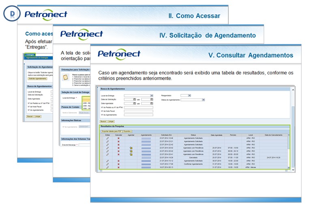Click Agendar icon for period 07:00 - 10:59 row
The width and height of the screenshot is (309, 204).
click(131, 148)
